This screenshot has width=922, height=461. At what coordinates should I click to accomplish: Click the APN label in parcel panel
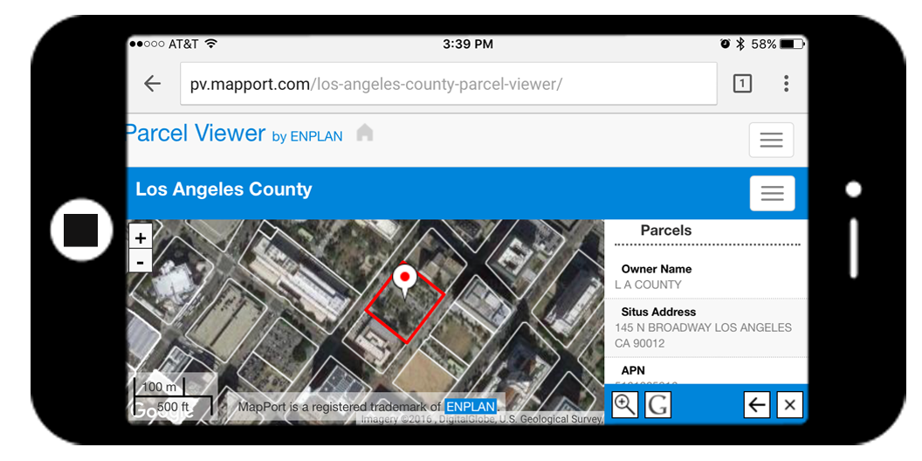[x=633, y=370]
